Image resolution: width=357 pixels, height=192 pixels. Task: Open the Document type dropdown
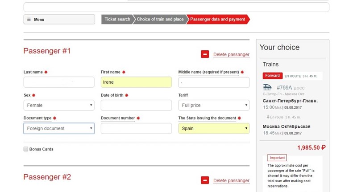tap(59, 128)
